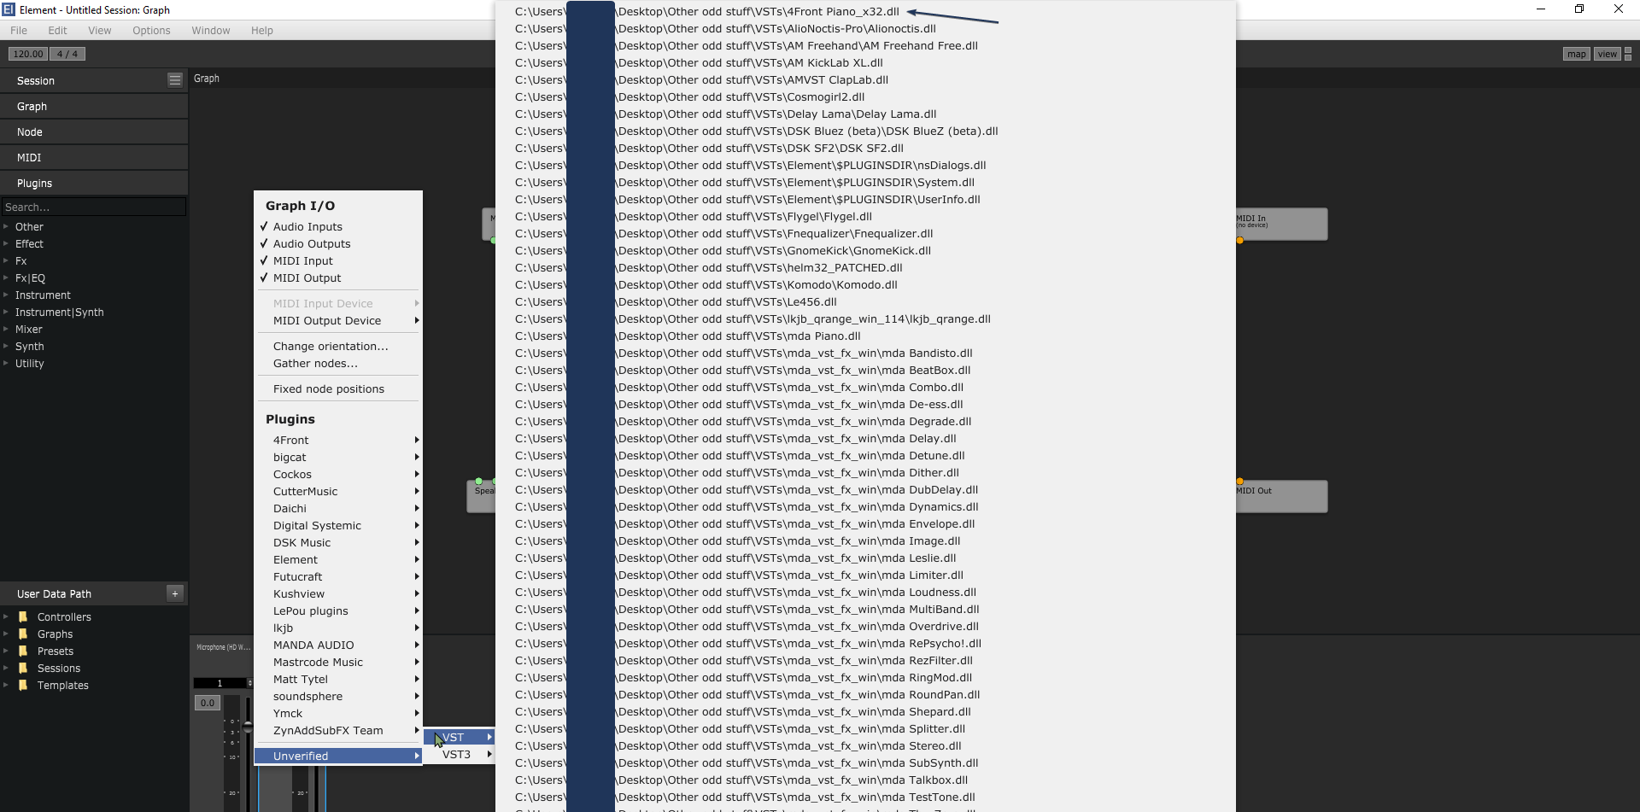This screenshot has height=812, width=1640.
Task: Open the VST unverified submenu
Action: [x=460, y=738]
